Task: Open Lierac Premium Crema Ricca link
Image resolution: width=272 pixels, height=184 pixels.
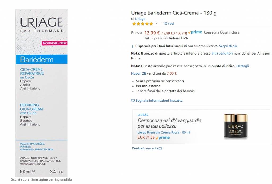Action: [x=164, y=133]
